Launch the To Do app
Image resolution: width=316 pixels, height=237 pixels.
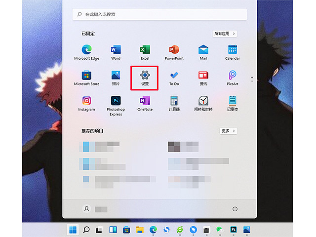(x=174, y=78)
